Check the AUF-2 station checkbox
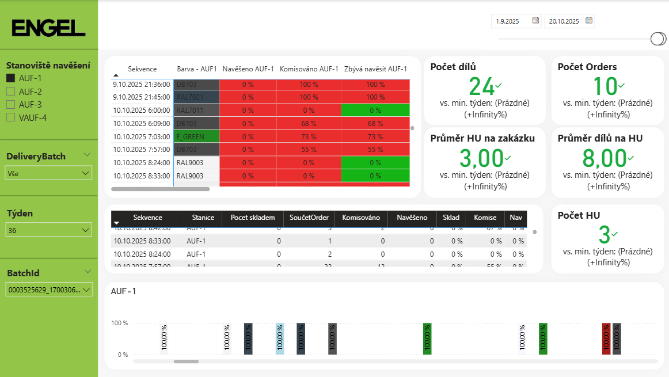The image size is (669, 377). (x=10, y=92)
